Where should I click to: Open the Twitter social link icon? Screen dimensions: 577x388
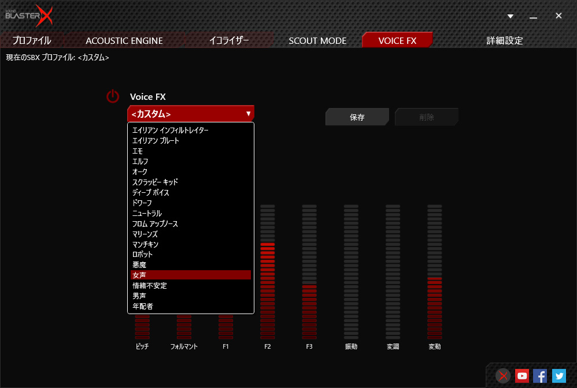coord(559,376)
